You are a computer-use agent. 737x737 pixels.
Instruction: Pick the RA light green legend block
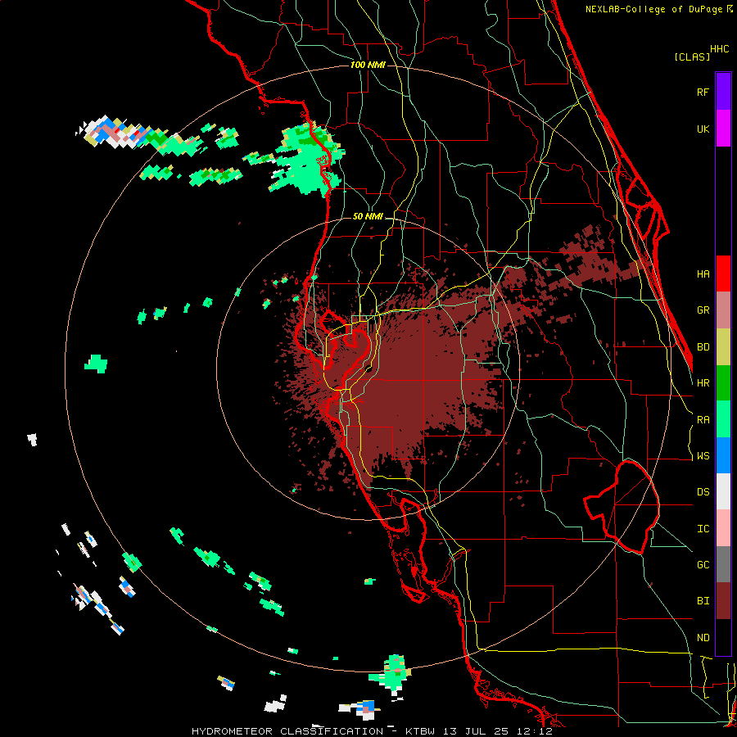click(723, 419)
